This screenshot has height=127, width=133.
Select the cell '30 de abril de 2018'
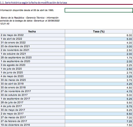click(32, 84)
